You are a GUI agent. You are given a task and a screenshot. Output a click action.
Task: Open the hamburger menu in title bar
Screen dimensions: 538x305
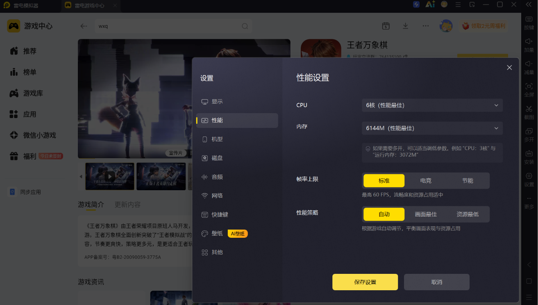(458, 5)
